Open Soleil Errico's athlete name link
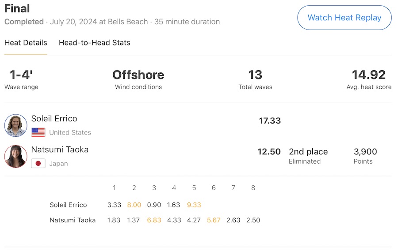Viewport: 398px width, 251px height. pos(54,119)
